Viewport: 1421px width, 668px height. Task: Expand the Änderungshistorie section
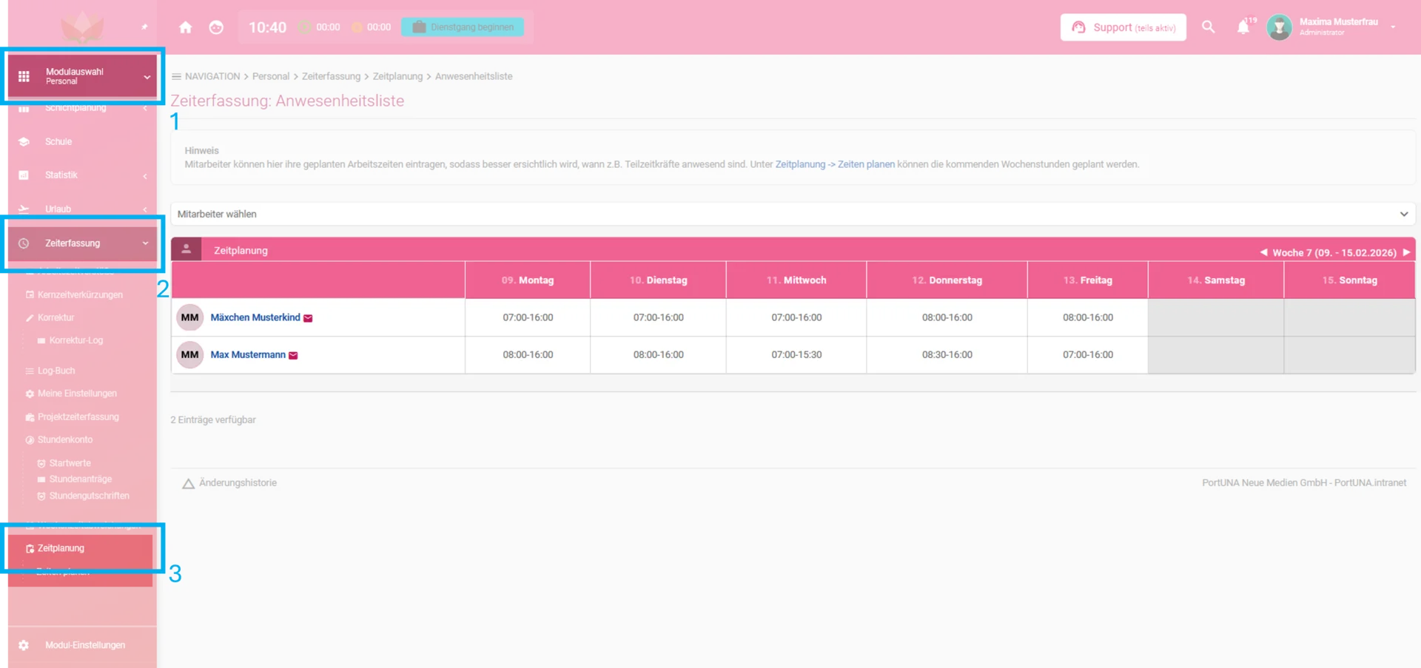(229, 483)
